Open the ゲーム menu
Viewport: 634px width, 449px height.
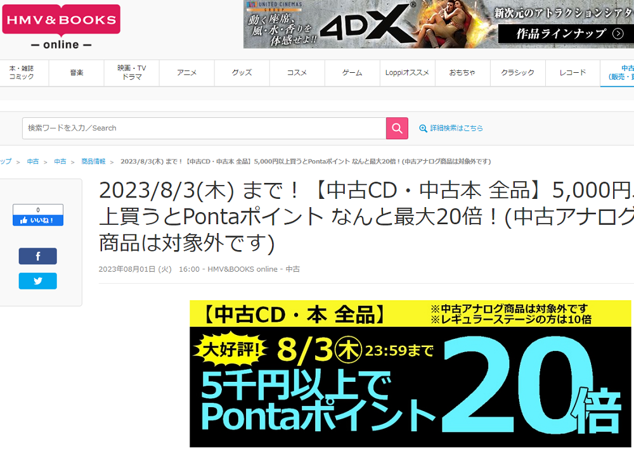point(352,73)
